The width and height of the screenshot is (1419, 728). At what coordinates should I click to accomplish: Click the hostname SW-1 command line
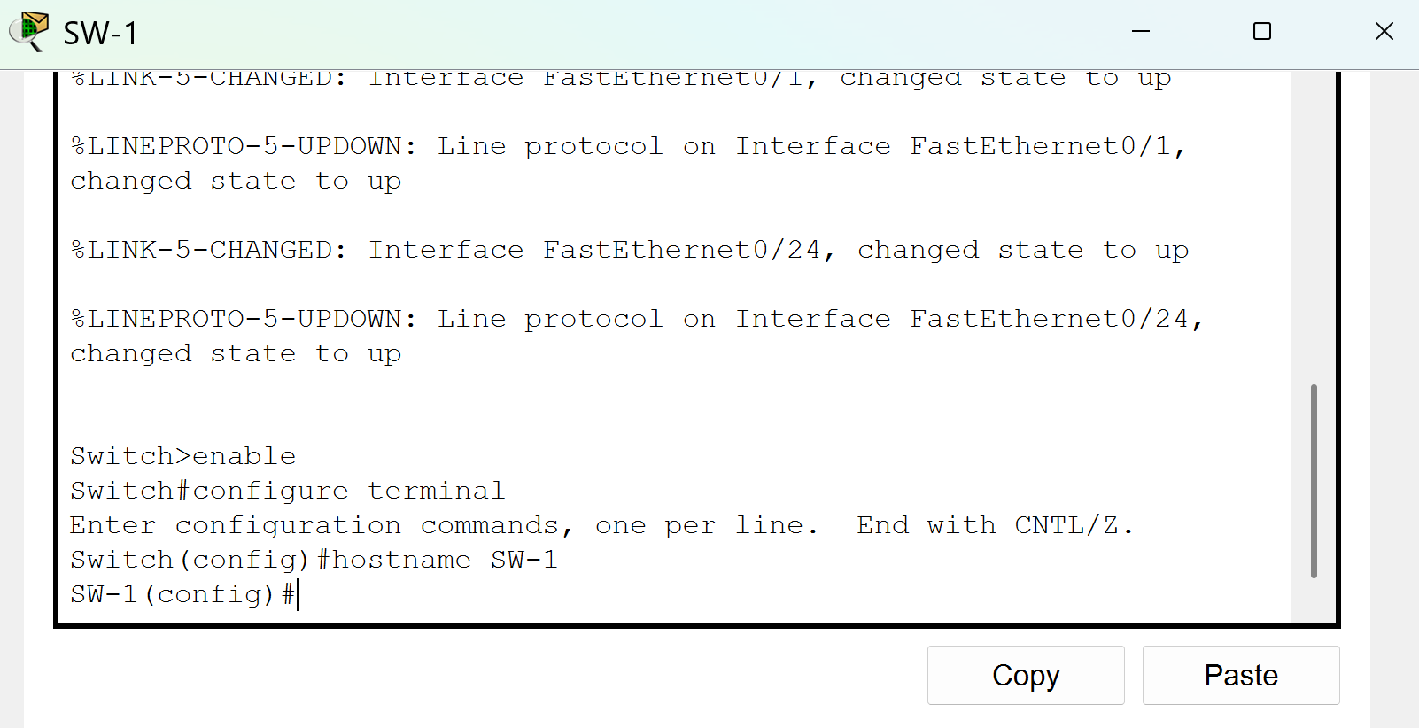tap(314, 560)
